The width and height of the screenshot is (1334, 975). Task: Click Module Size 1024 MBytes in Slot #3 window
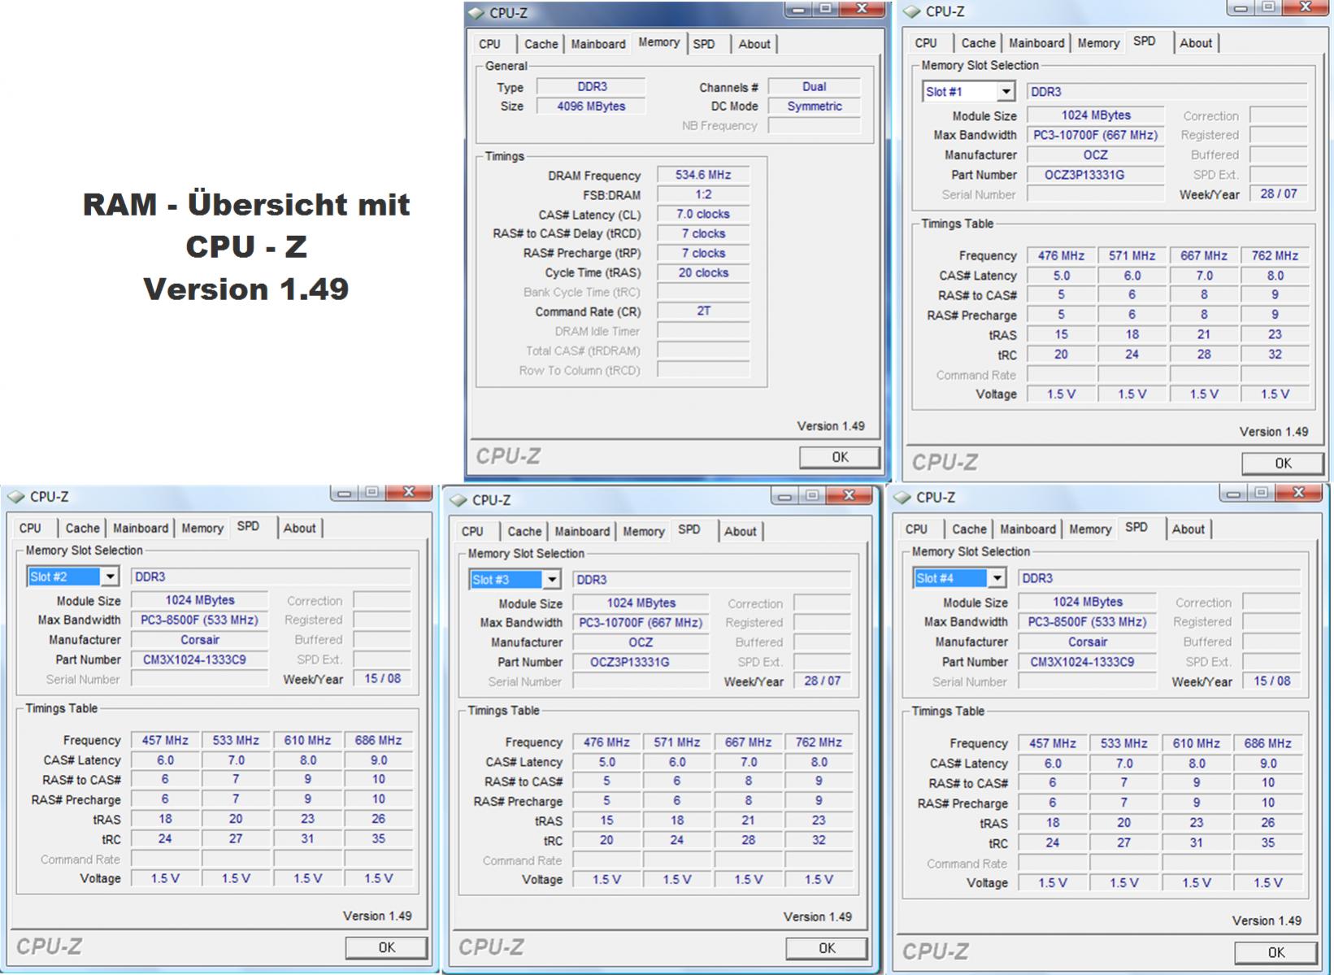click(x=641, y=603)
